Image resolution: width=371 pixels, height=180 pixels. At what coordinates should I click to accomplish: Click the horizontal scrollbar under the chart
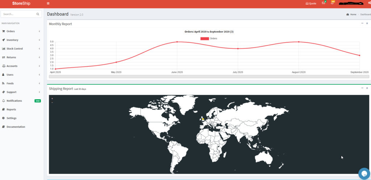click(x=209, y=76)
